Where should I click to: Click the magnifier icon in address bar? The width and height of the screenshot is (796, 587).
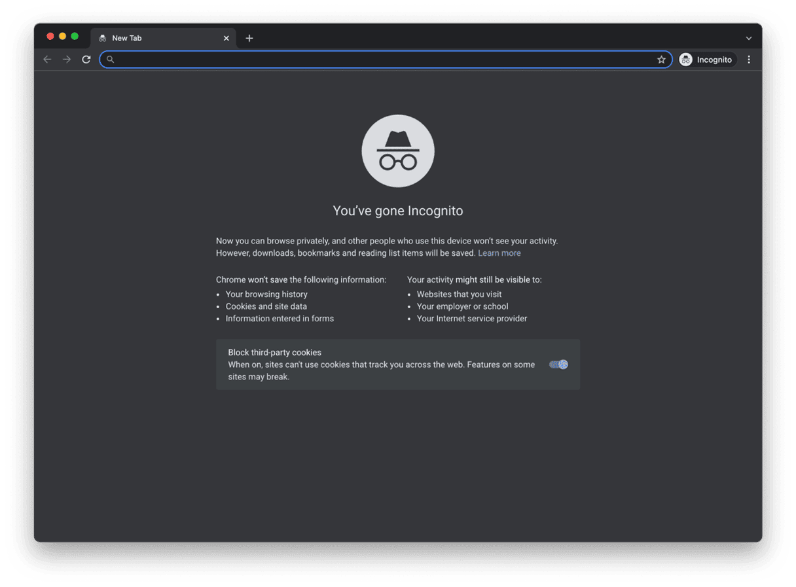[x=111, y=60]
